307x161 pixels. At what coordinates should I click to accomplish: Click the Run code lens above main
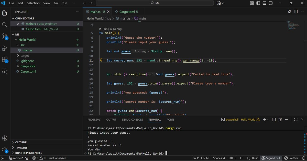103,29
